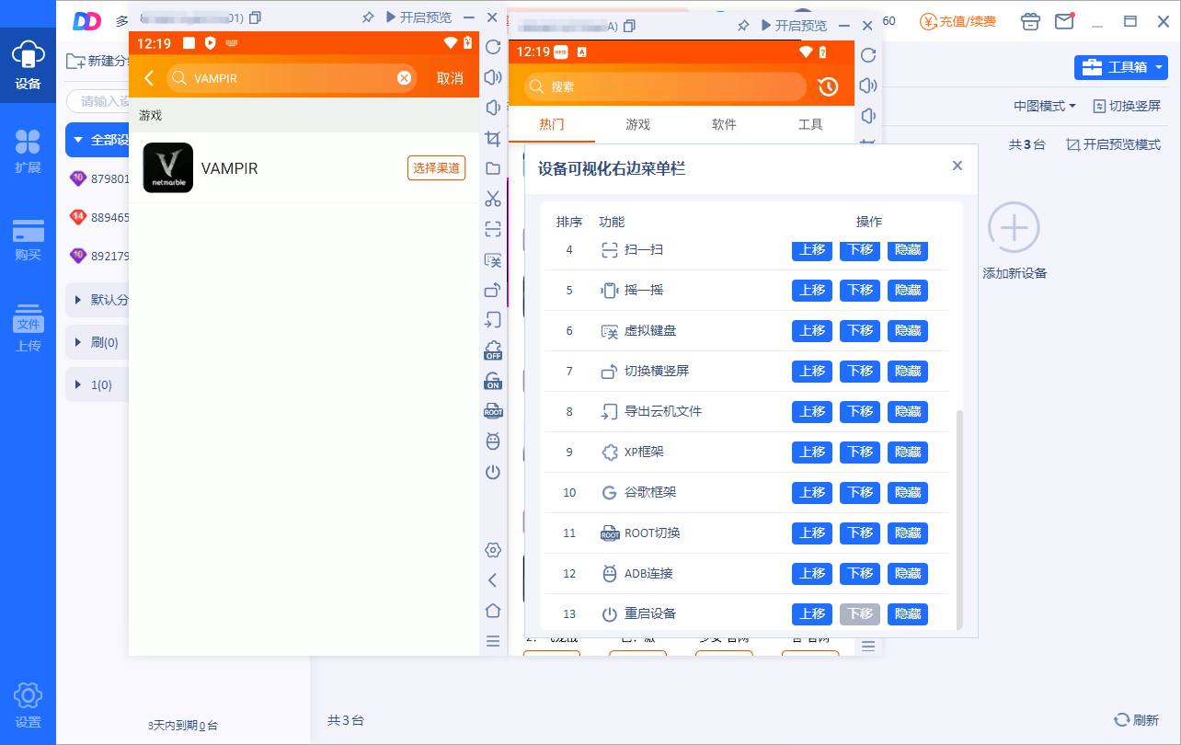The width and height of the screenshot is (1181, 745).
Task: Toggle 开启预览模式 in the main panel
Action: coord(1113,144)
